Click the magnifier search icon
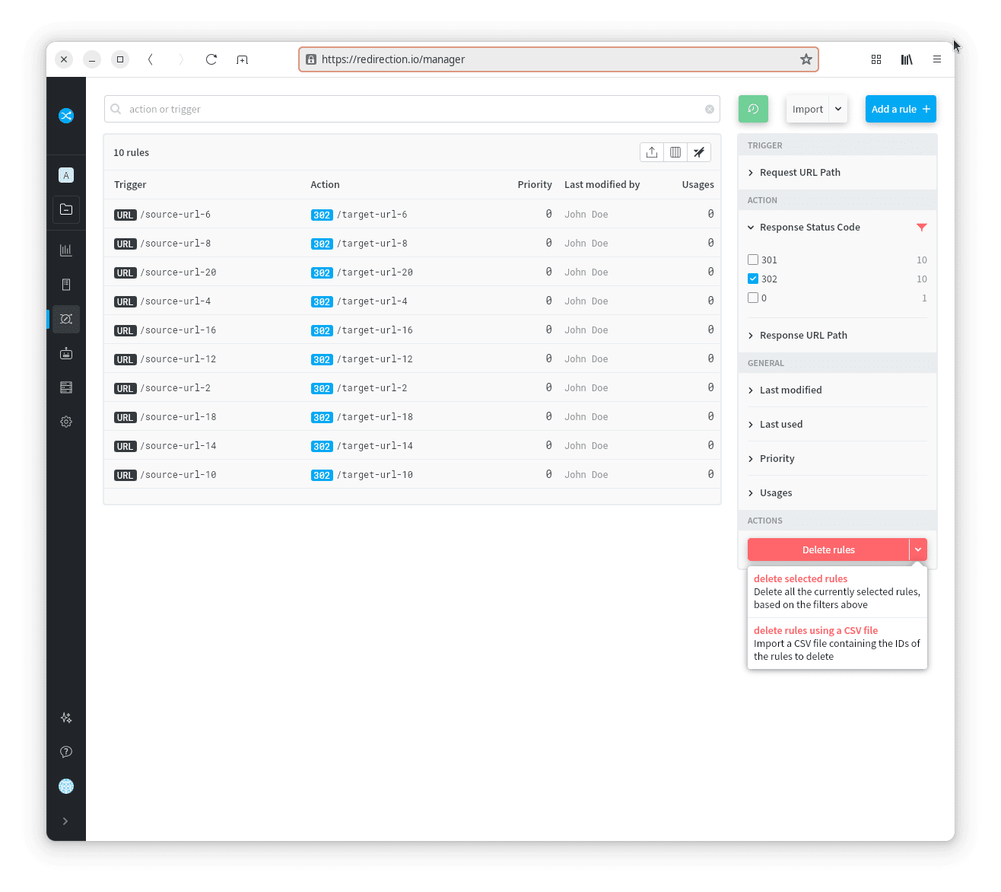 116,109
